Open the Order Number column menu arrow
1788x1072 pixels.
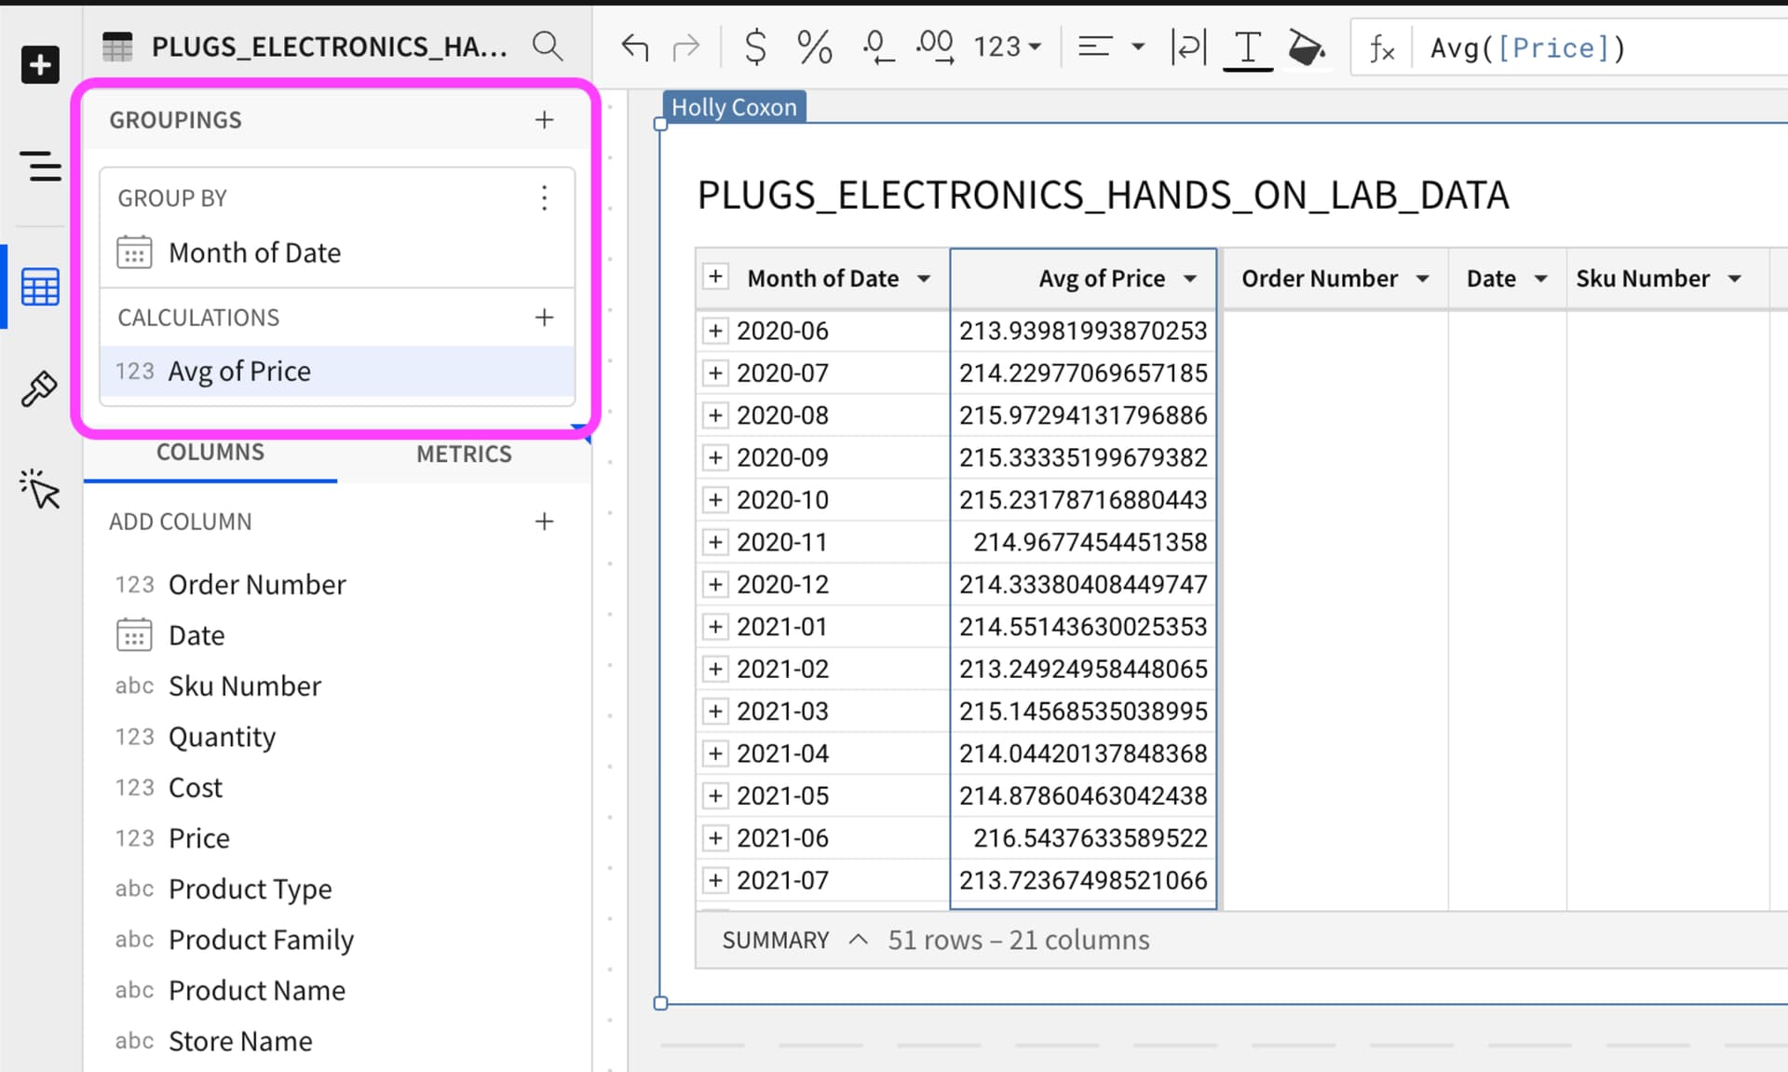click(x=1423, y=278)
